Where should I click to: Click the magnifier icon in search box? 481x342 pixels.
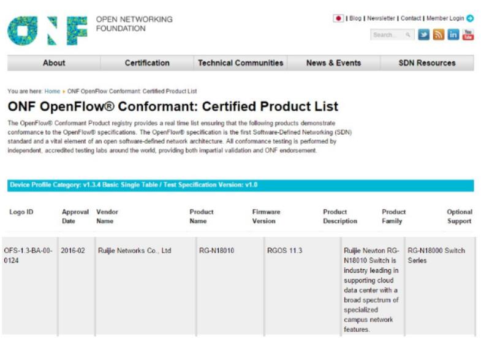pos(409,35)
